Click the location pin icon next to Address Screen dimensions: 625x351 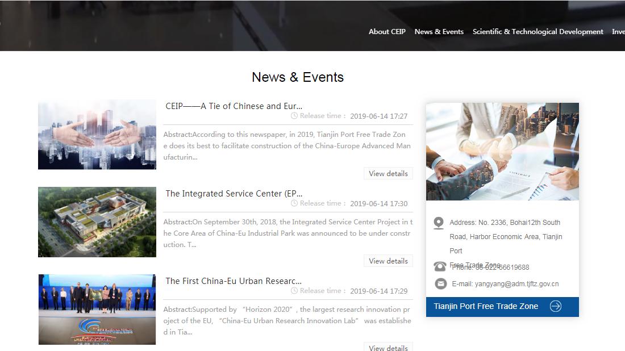pyautogui.click(x=439, y=223)
